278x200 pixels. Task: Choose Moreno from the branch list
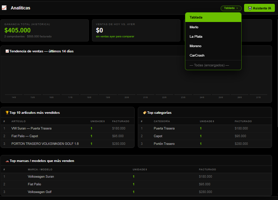(x=213, y=46)
